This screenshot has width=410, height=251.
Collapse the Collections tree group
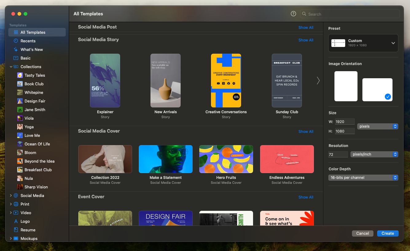click(x=11, y=67)
